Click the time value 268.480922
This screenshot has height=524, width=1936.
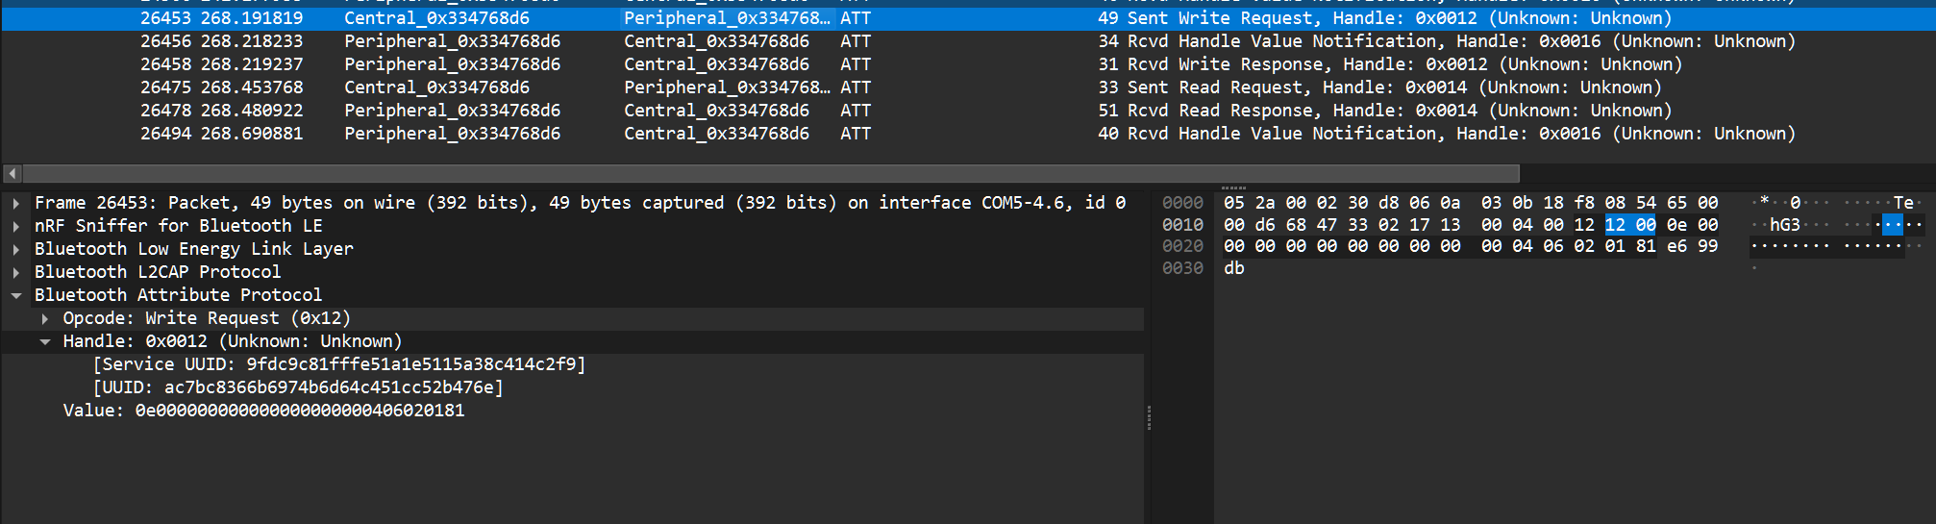click(252, 111)
